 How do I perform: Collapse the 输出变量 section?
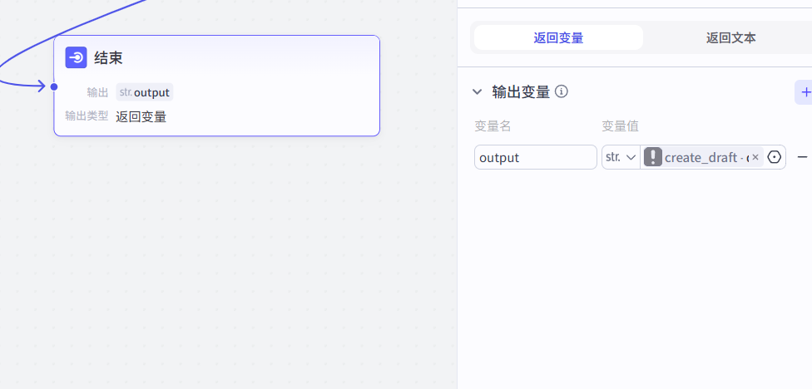(x=477, y=91)
